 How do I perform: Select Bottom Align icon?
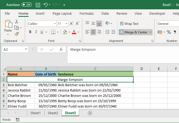pyautogui.click(x=99, y=23)
